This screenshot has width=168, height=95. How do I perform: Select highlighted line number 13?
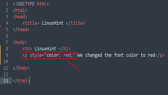pos(6,81)
